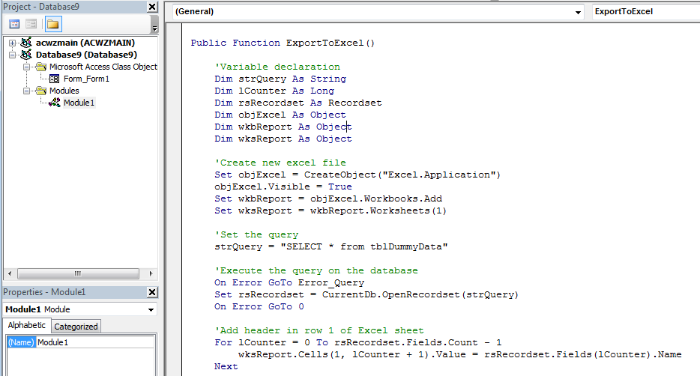This screenshot has width=700, height=376.
Task: Click the CreateObject("Excel.Application") line
Action: tap(357, 175)
